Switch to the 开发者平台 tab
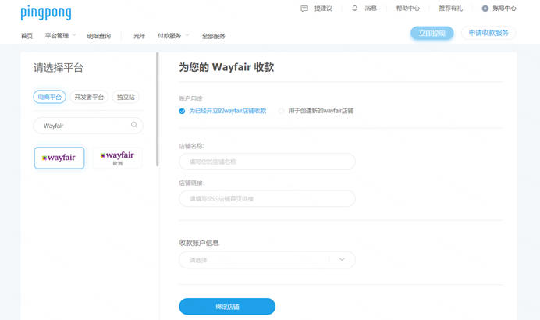The image size is (540, 320). pos(89,97)
